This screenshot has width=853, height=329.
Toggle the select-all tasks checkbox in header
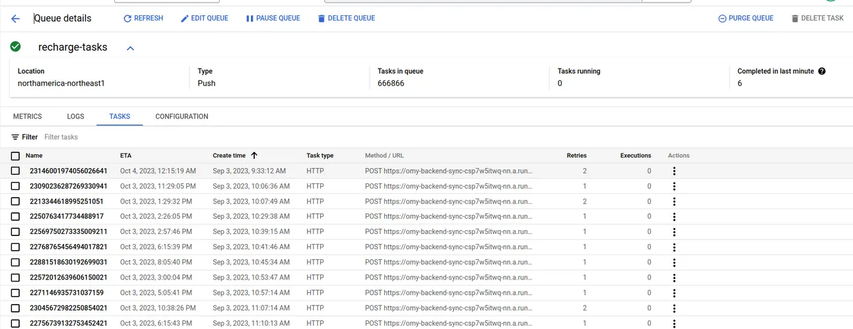click(x=15, y=156)
